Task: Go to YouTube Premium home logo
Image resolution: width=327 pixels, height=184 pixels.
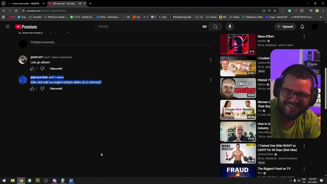Action: (x=26, y=27)
